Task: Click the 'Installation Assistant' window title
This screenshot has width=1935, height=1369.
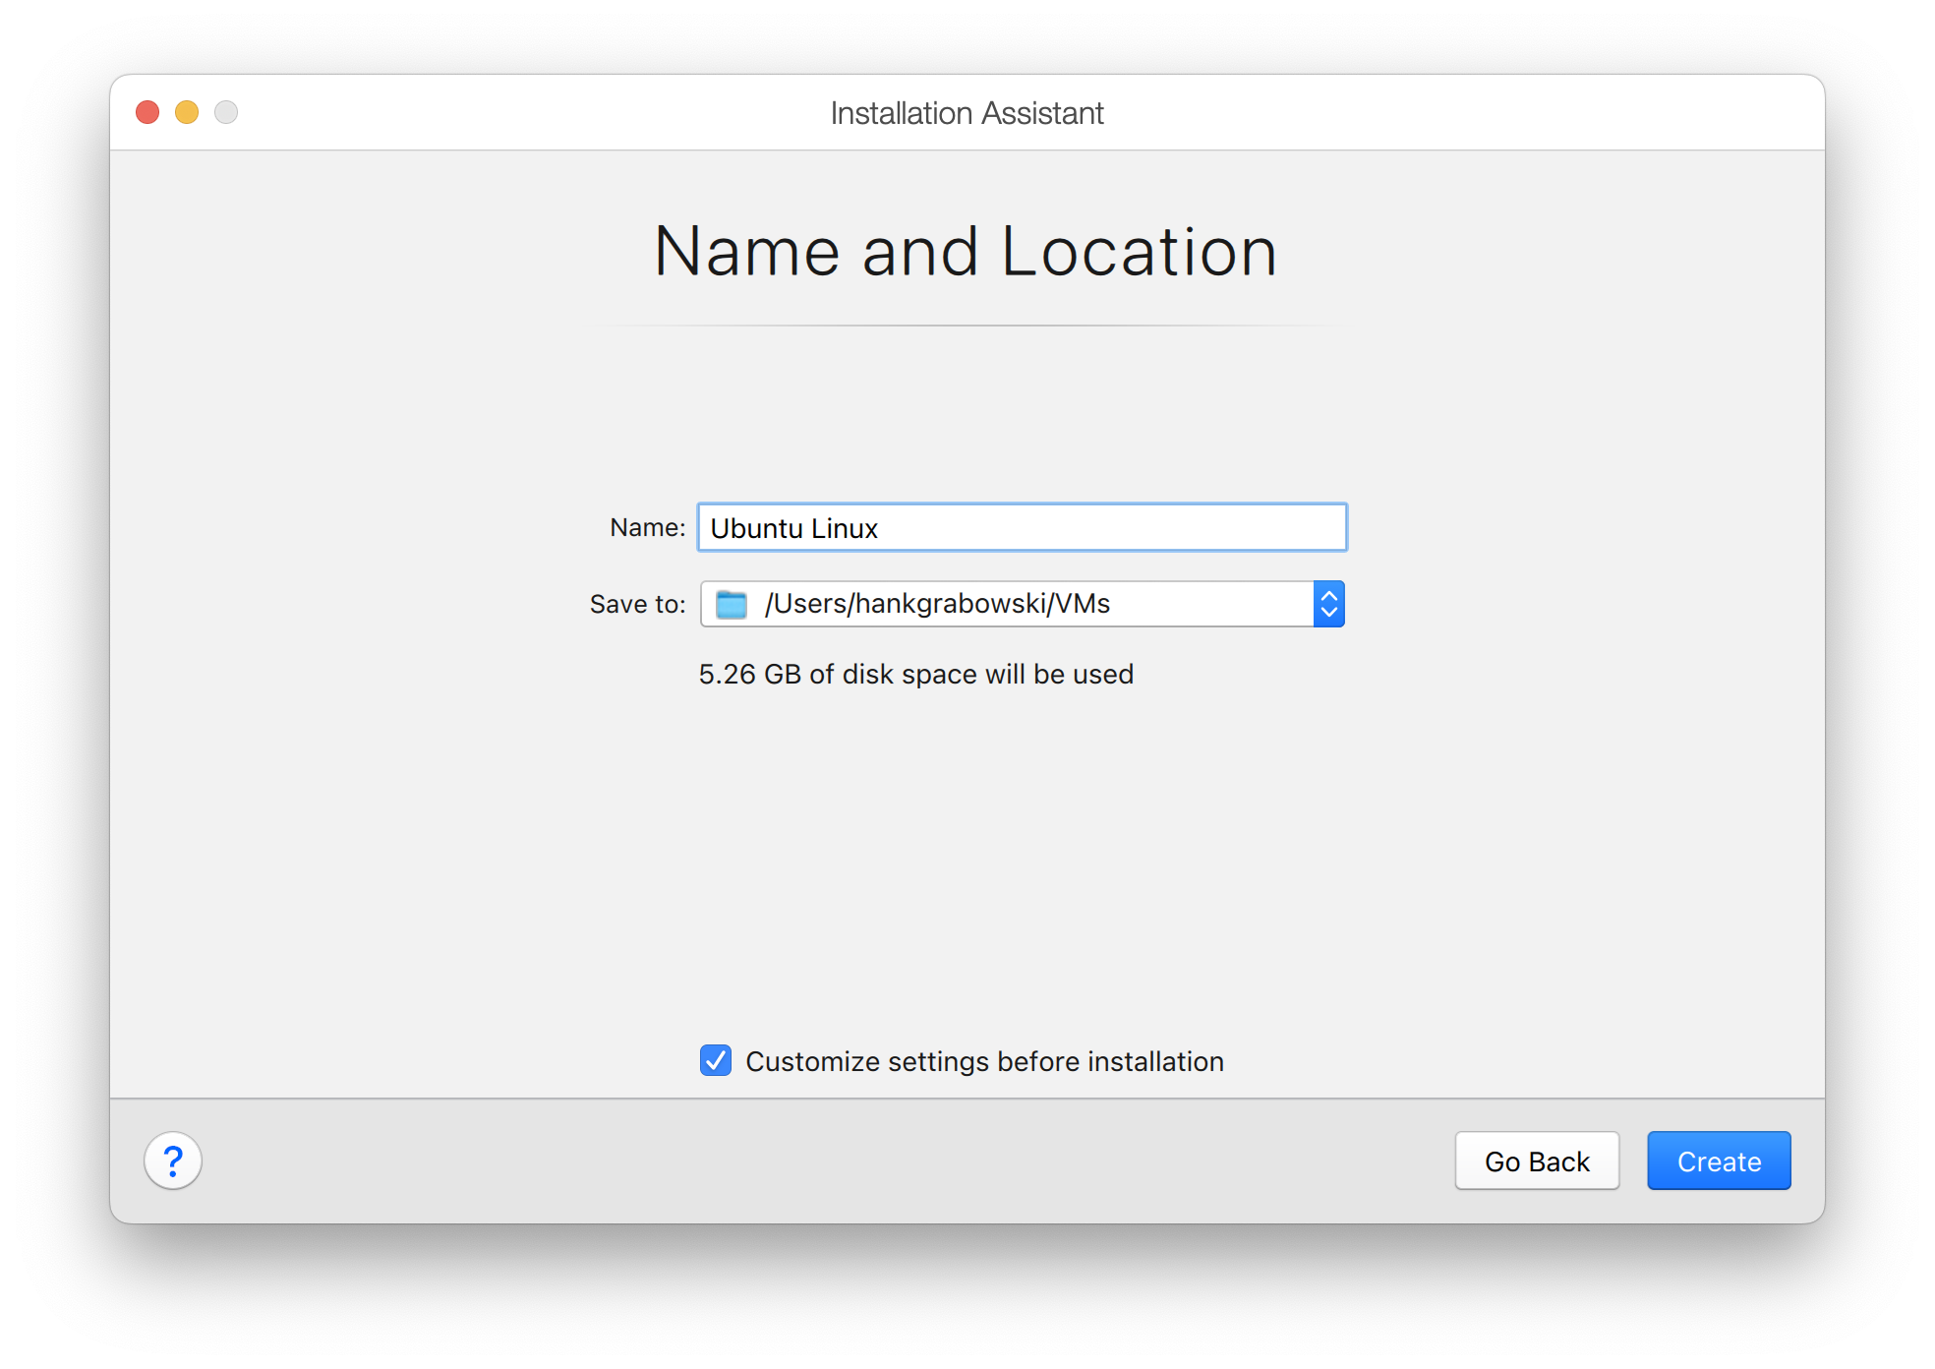Action: [x=967, y=113]
